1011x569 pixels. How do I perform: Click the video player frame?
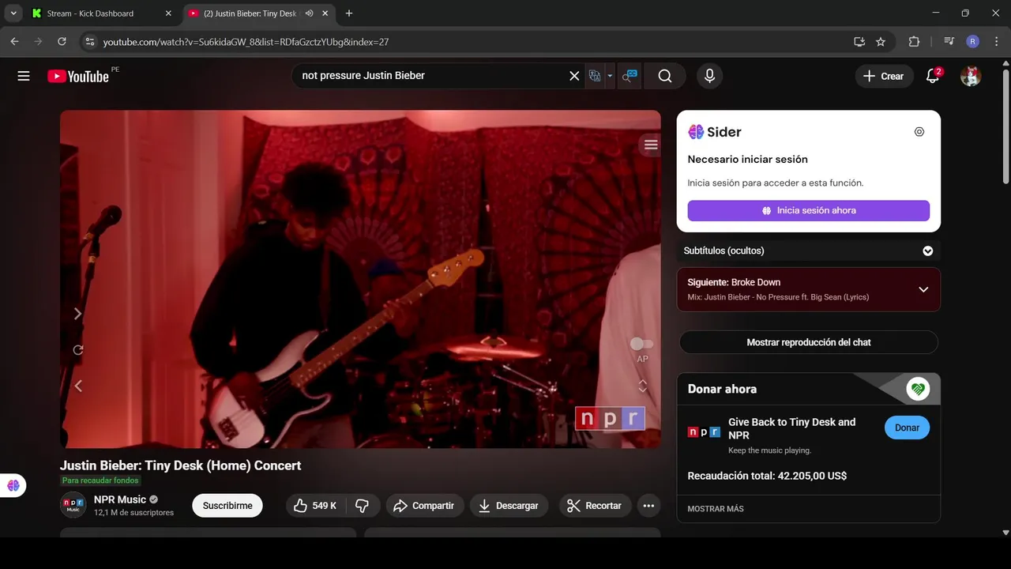point(360,279)
